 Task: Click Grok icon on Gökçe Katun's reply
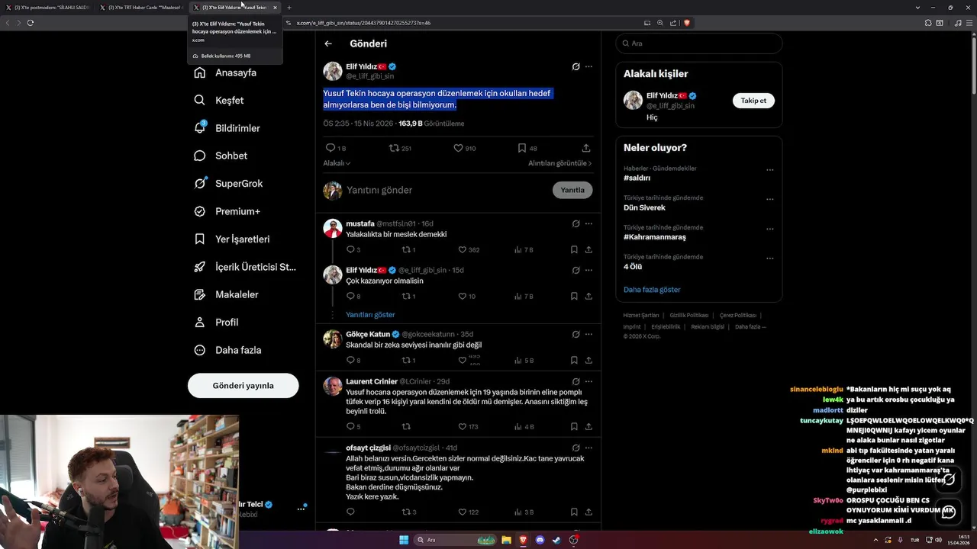(576, 334)
